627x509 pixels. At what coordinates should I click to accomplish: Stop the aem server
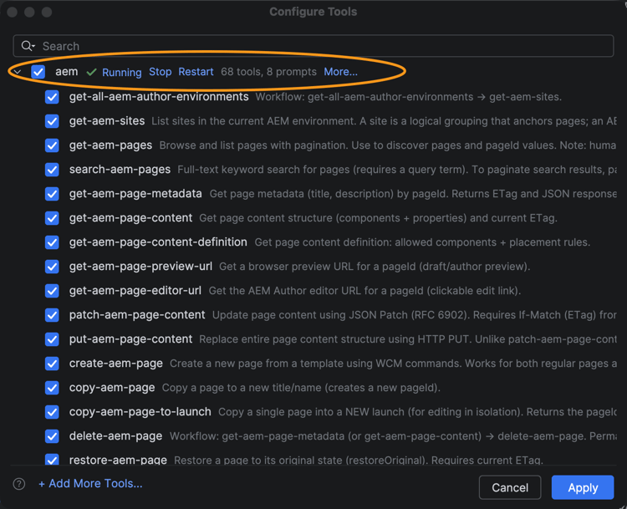point(161,72)
